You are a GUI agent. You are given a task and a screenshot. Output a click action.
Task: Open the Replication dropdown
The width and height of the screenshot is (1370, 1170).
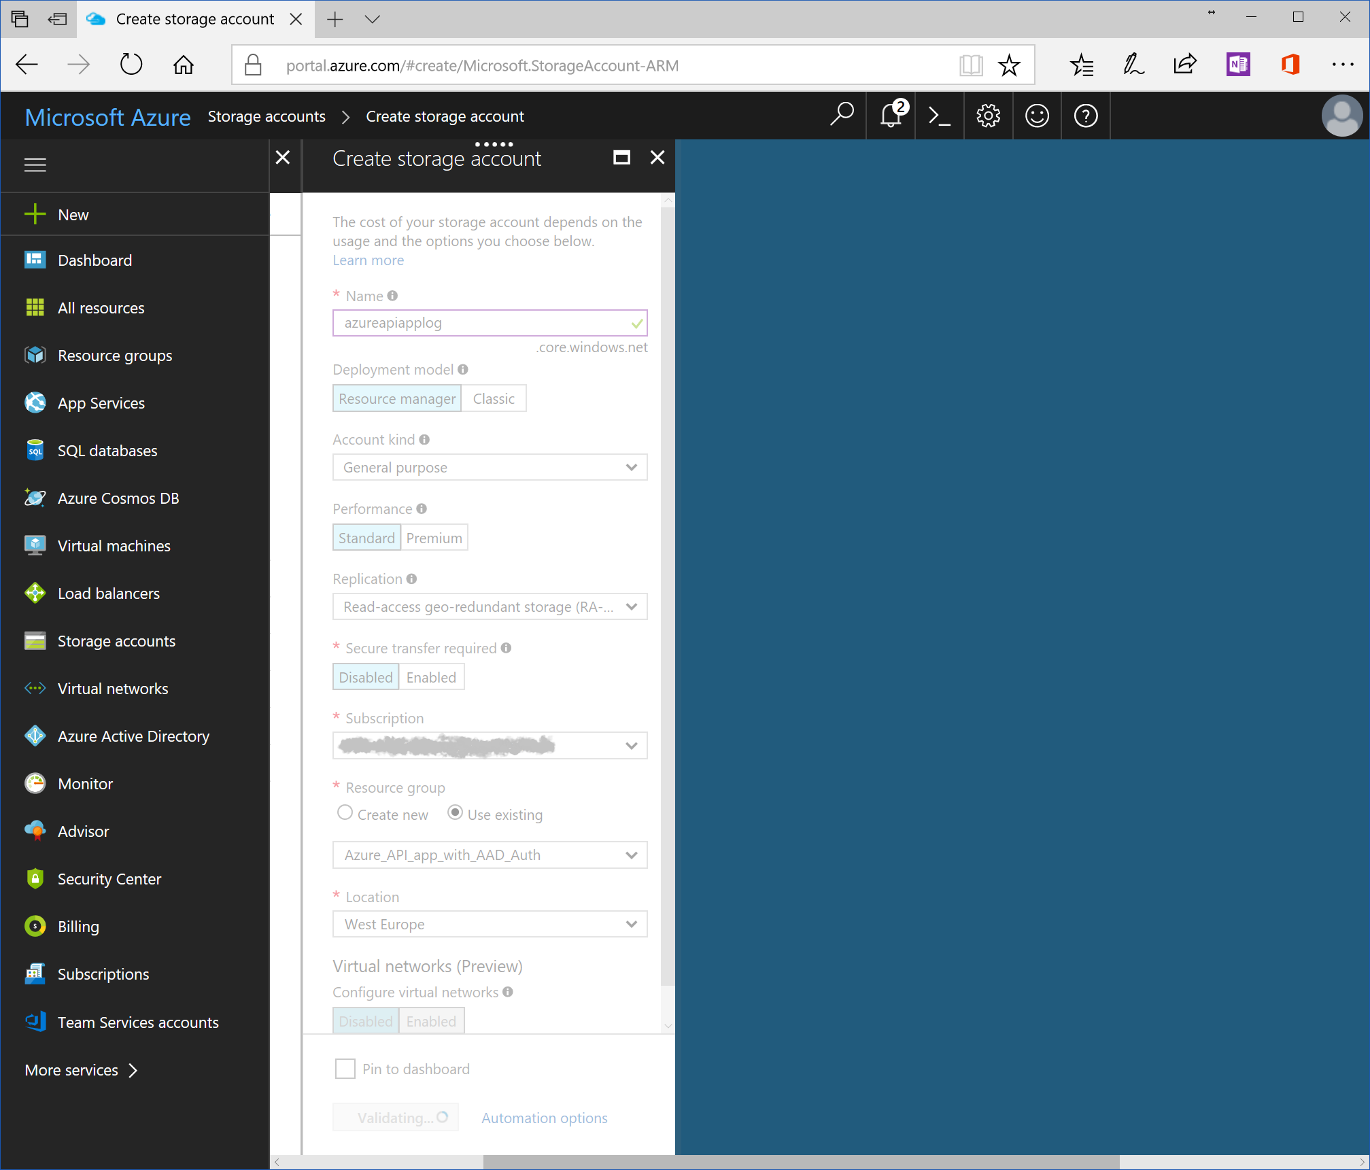[490, 607]
